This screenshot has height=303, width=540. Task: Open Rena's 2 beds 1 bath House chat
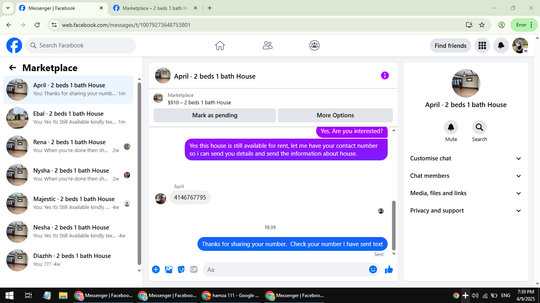68,147
